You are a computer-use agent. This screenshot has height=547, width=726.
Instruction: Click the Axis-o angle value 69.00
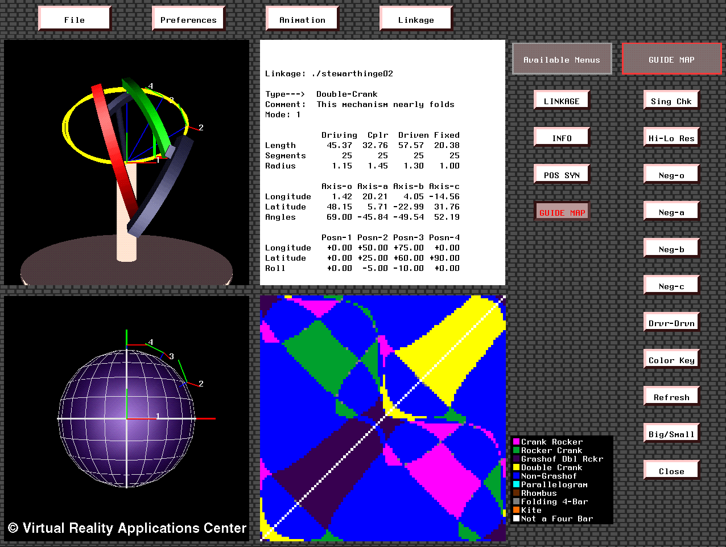click(x=339, y=217)
